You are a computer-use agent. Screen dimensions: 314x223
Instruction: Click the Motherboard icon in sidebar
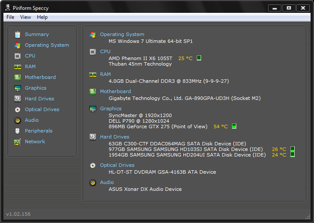[18, 78]
